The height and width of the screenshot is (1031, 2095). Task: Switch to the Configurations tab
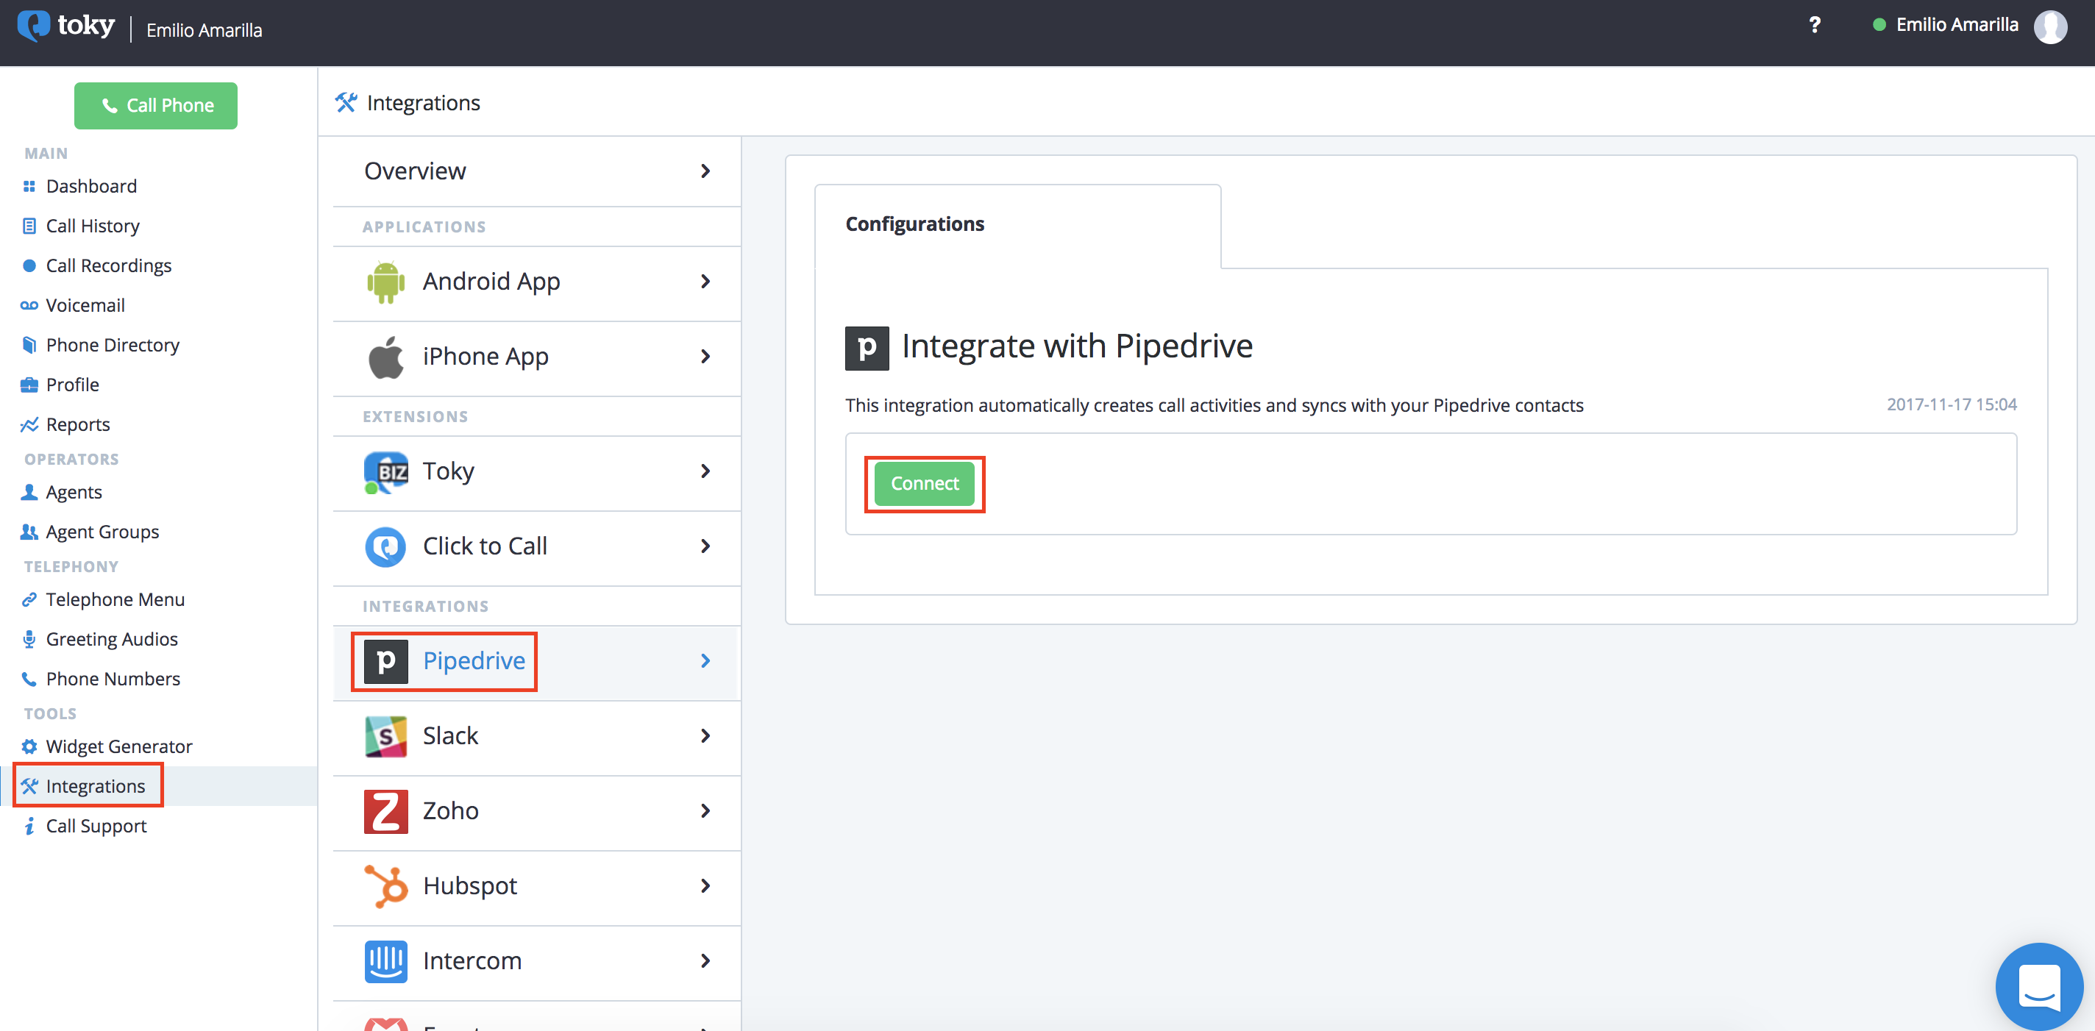pos(914,224)
